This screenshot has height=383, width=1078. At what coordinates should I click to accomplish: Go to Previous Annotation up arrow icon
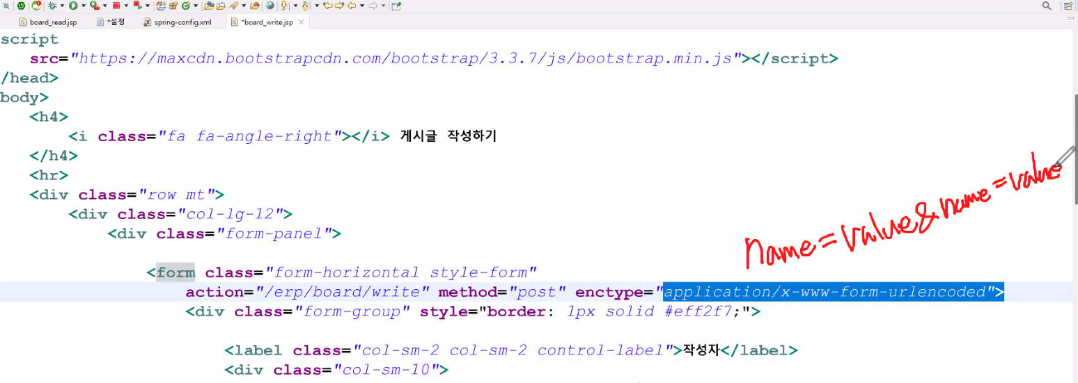click(x=306, y=6)
